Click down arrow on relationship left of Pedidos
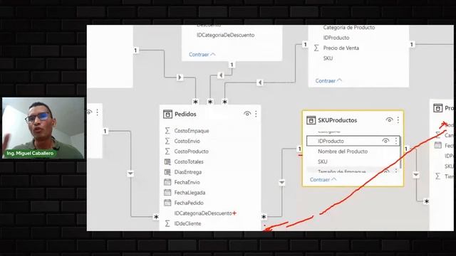The image size is (456, 256). pyautogui.click(x=130, y=174)
